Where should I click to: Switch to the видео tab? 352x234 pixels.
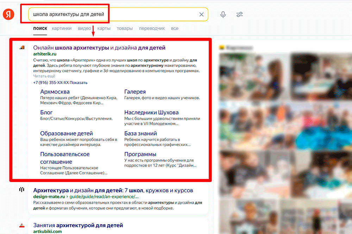(84, 28)
